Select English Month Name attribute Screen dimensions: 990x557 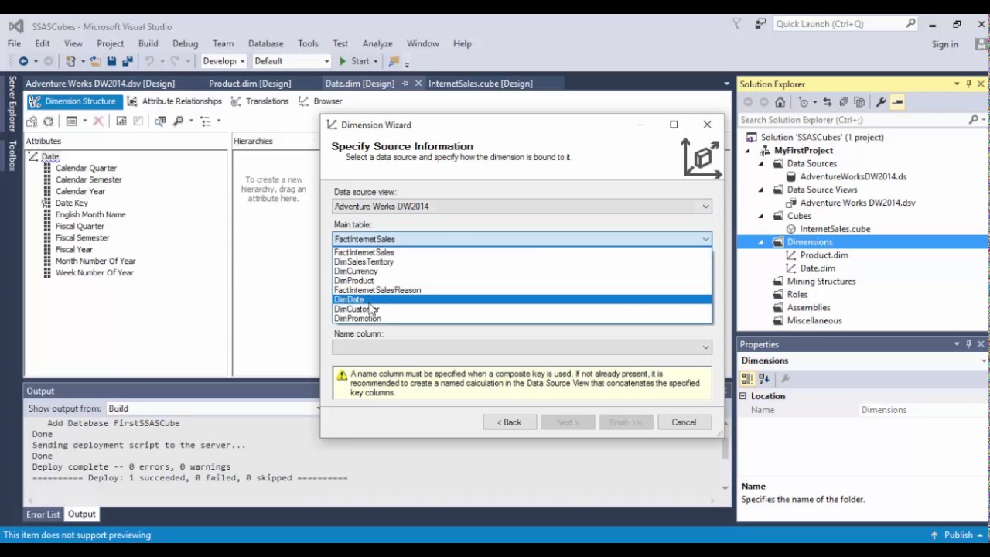pyautogui.click(x=90, y=214)
